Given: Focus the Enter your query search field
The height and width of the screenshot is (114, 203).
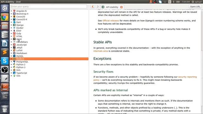Looking at the screenshot, I should click(49, 6).
